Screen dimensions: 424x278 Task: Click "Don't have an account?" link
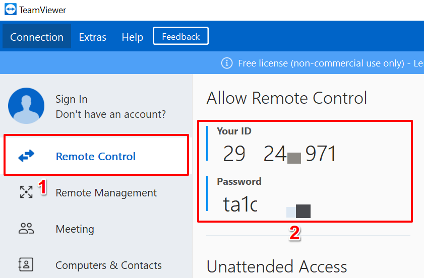[110, 114]
